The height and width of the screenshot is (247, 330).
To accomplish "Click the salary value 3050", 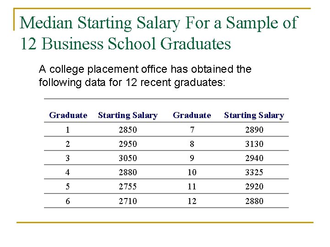I will coord(127,158).
